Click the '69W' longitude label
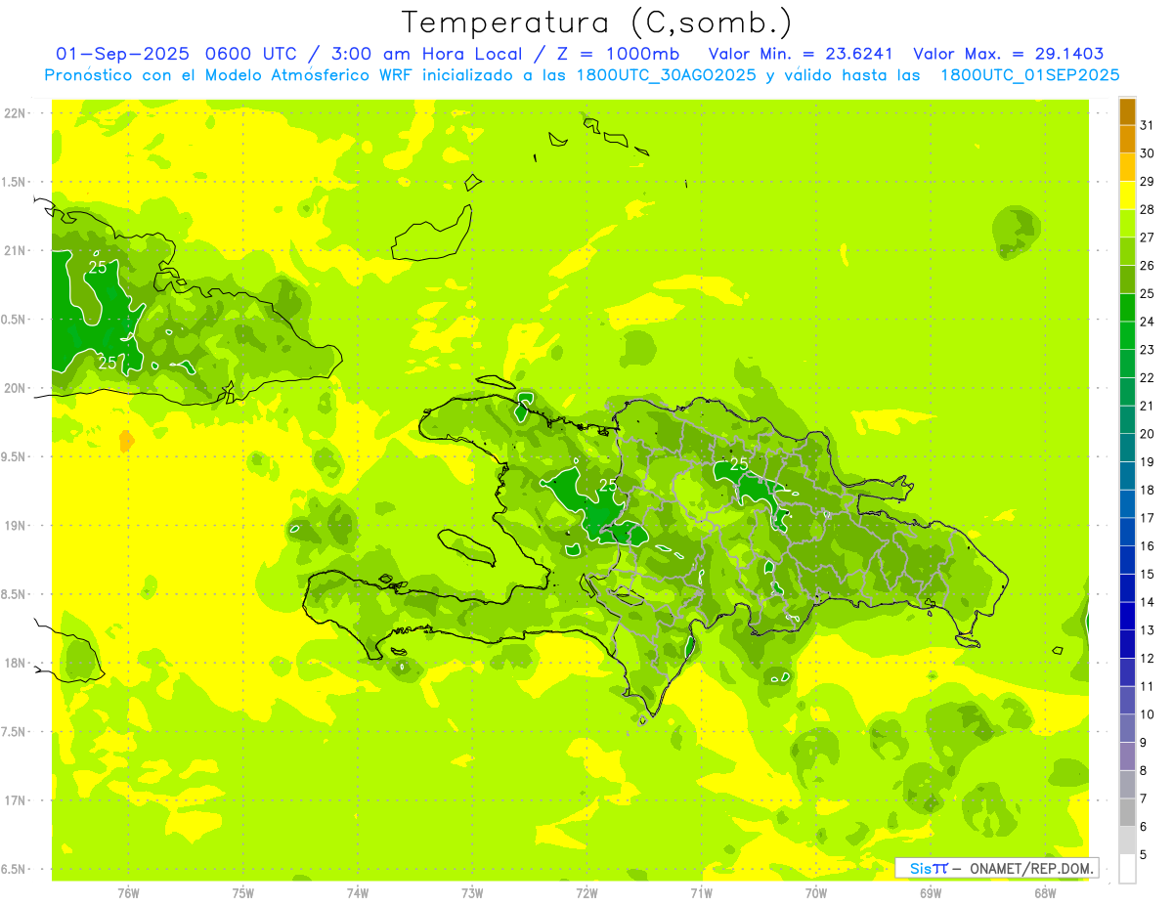 coord(931,893)
